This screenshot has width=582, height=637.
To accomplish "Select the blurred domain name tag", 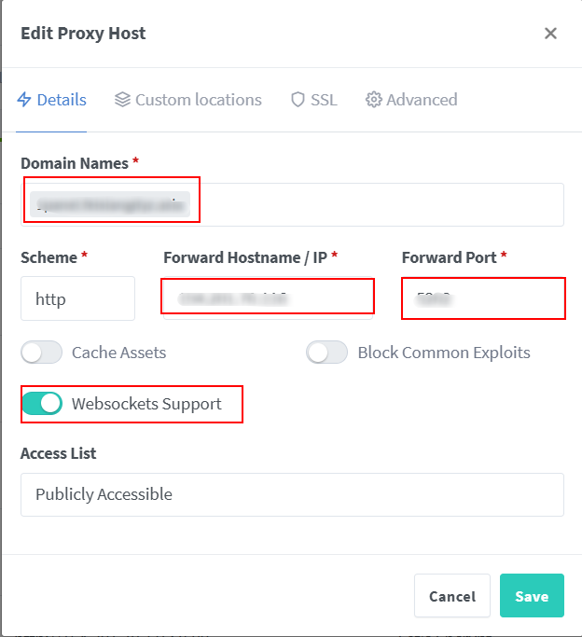I will pyautogui.click(x=109, y=204).
